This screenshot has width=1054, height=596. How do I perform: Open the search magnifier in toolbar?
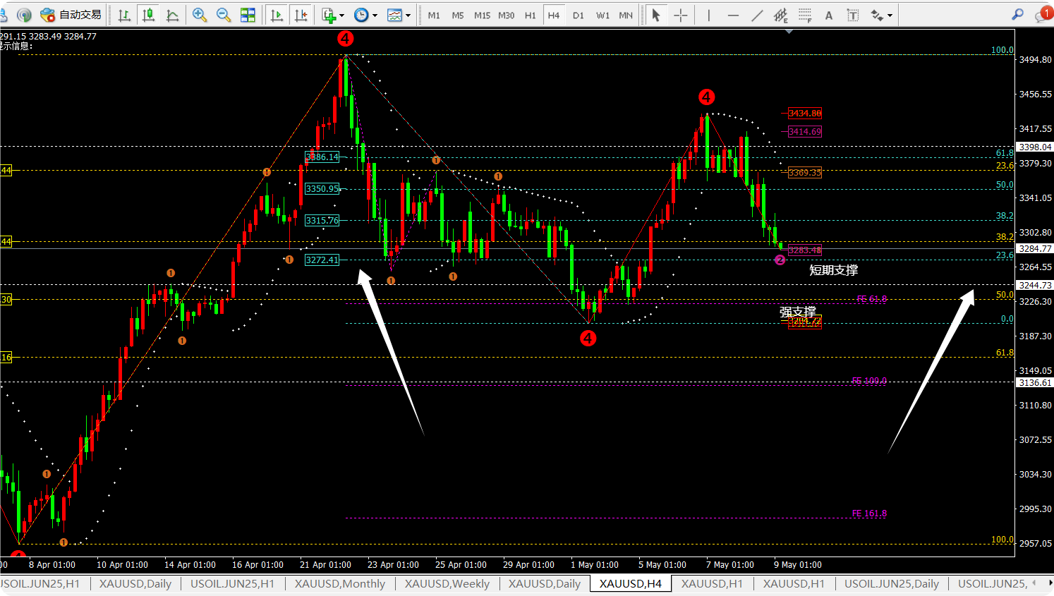click(1017, 15)
